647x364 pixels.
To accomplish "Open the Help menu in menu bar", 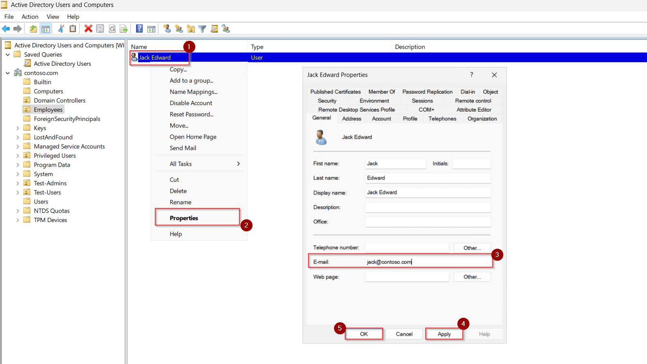I will [x=73, y=17].
